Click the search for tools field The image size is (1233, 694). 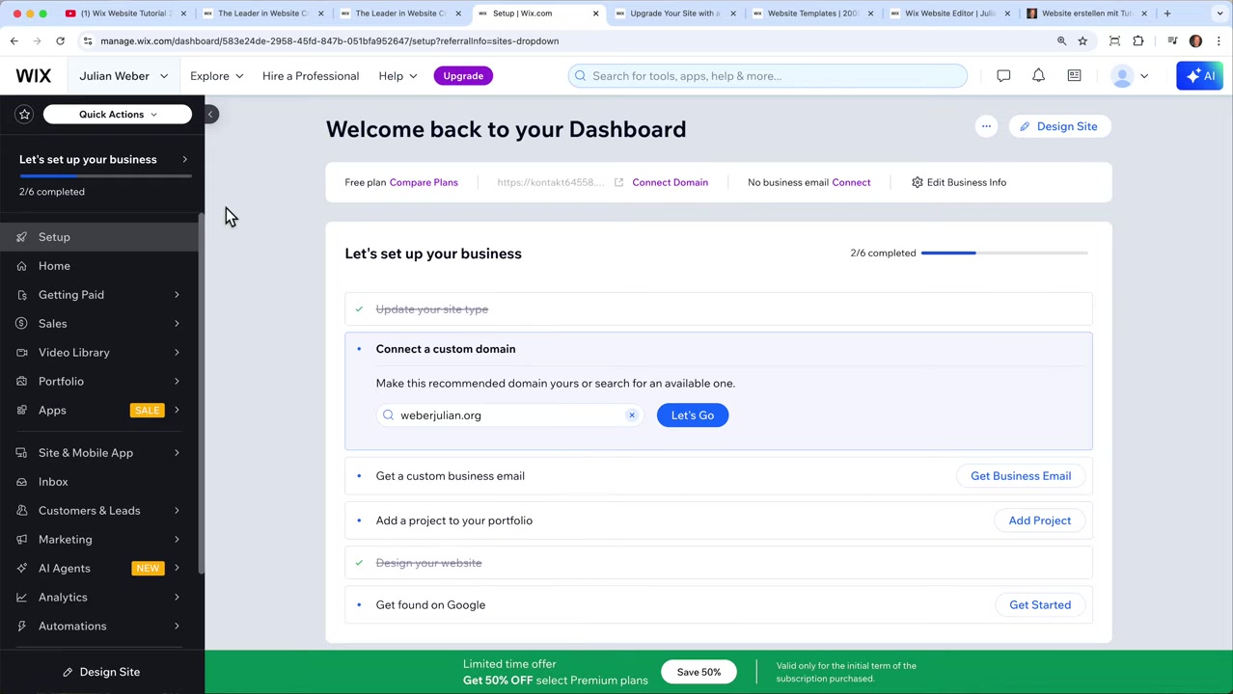click(x=767, y=76)
